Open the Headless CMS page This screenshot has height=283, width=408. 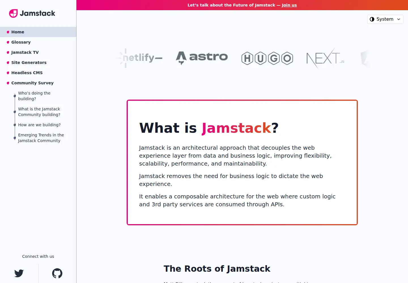(27, 73)
